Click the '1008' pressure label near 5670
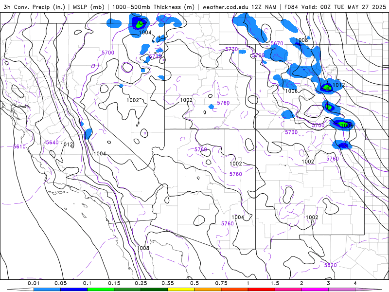The height and width of the screenshot is (292, 389). coord(301,40)
